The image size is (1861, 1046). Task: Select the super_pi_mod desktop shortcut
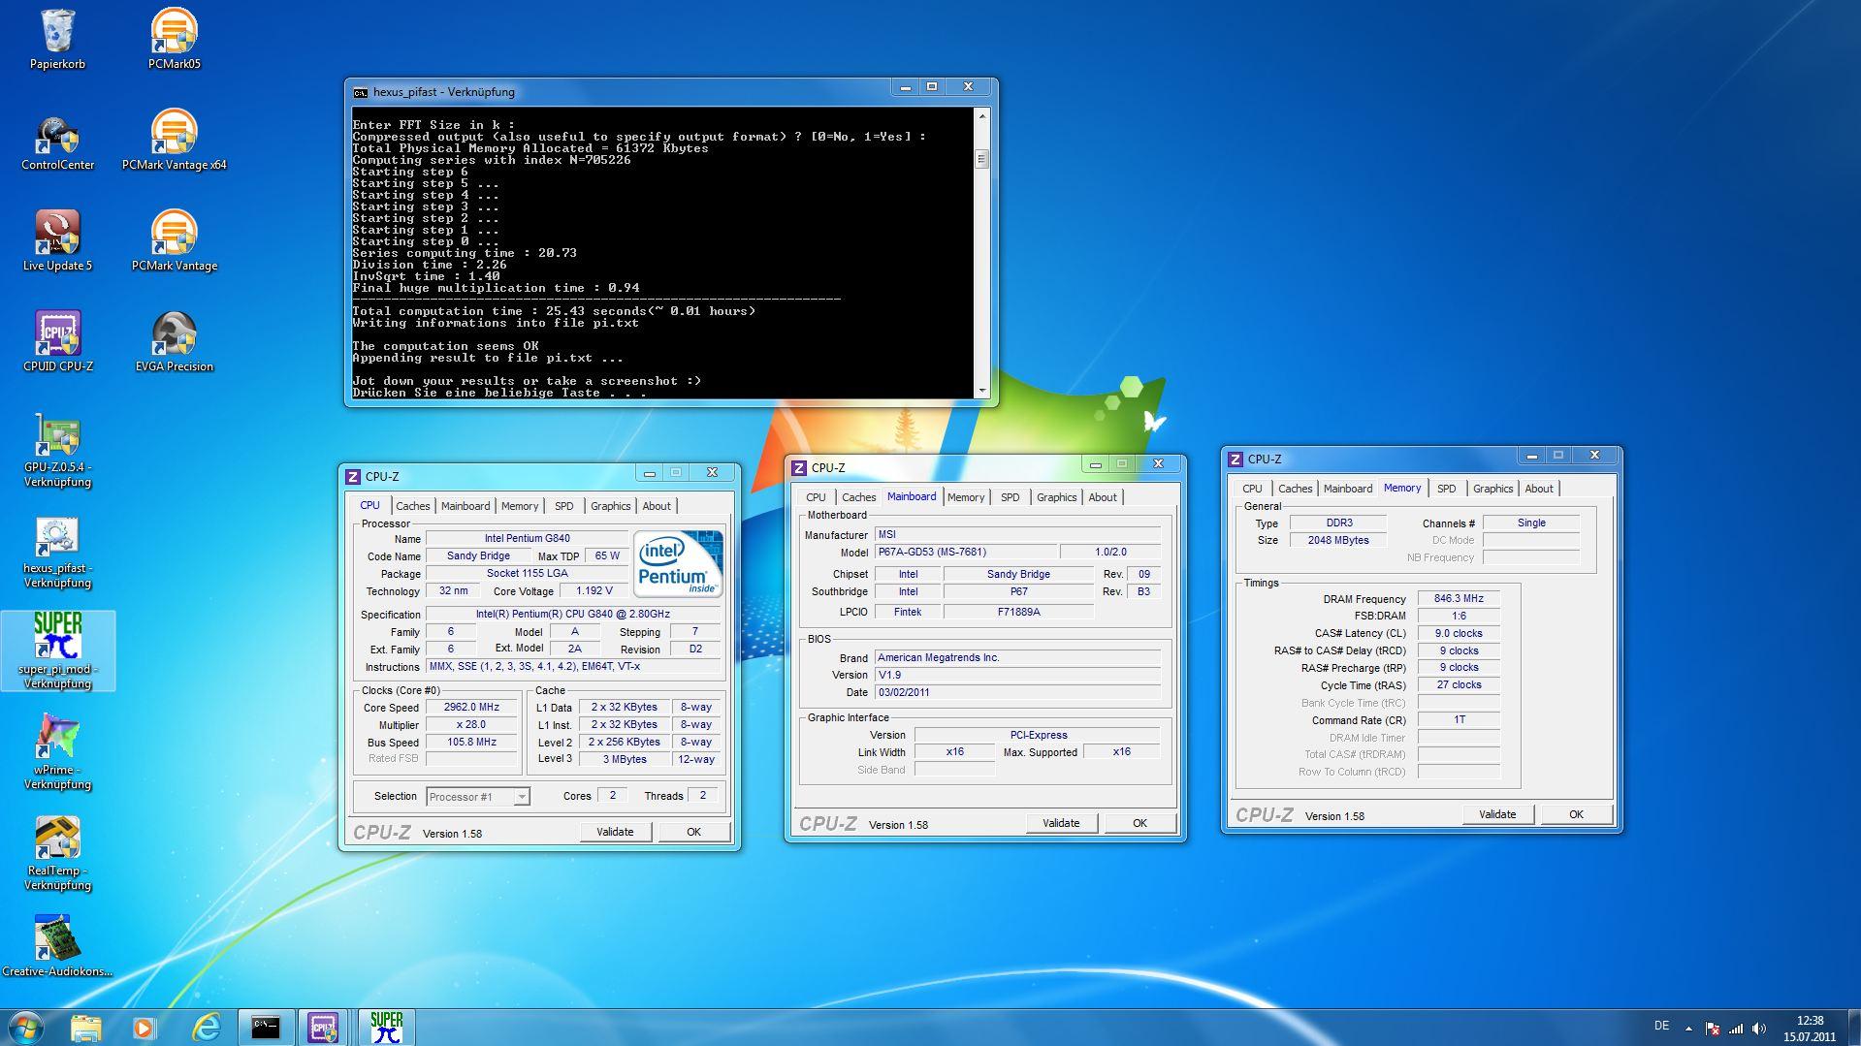pyautogui.click(x=57, y=650)
